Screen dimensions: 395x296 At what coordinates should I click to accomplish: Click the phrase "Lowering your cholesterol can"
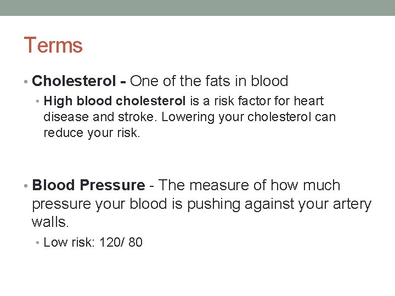[249, 117]
